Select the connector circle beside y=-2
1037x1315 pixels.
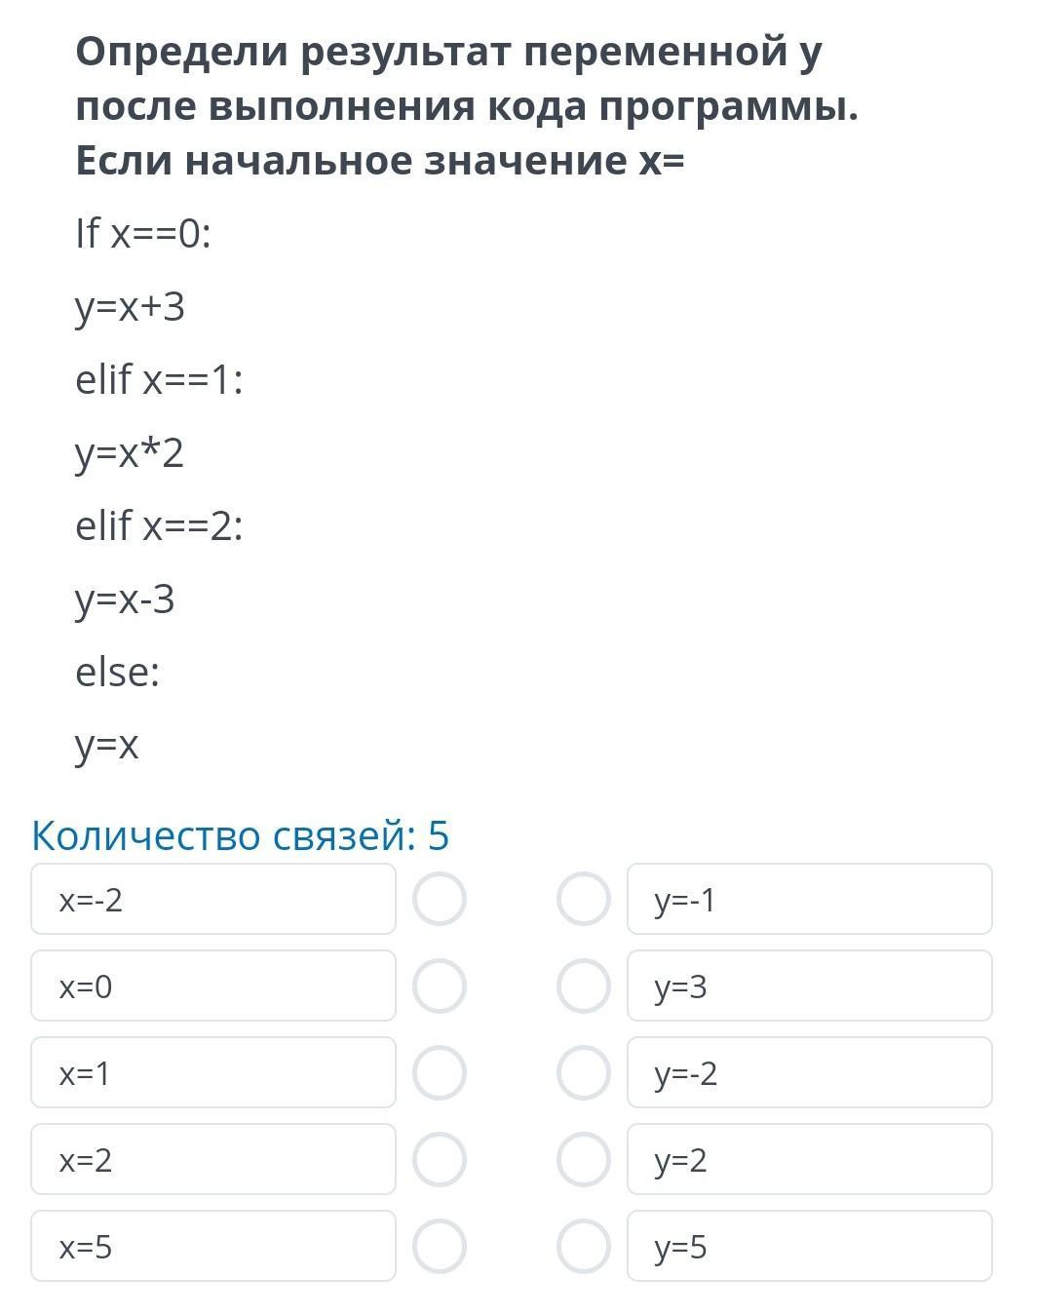pyautogui.click(x=583, y=1072)
